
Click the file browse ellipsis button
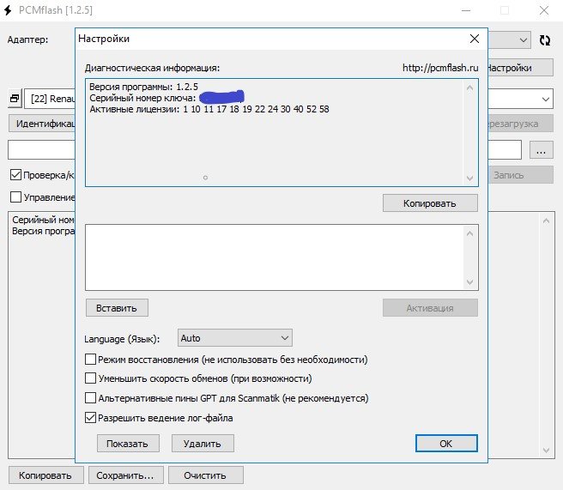tap(541, 150)
